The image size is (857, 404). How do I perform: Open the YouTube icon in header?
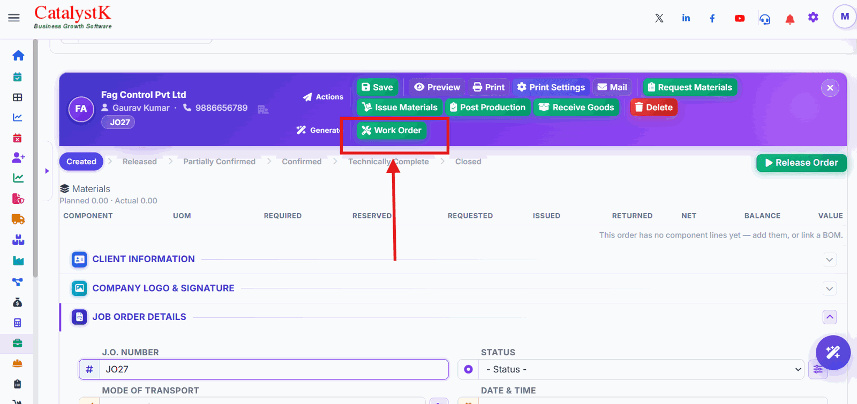pos(740,18)
